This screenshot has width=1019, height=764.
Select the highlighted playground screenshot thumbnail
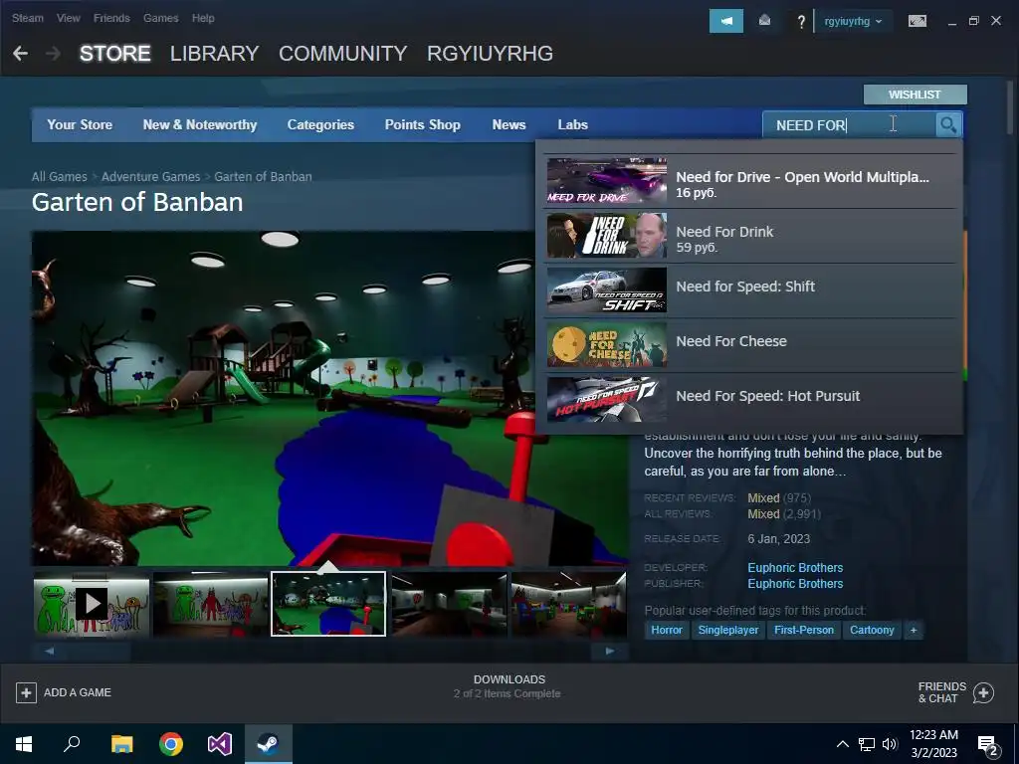328,604
